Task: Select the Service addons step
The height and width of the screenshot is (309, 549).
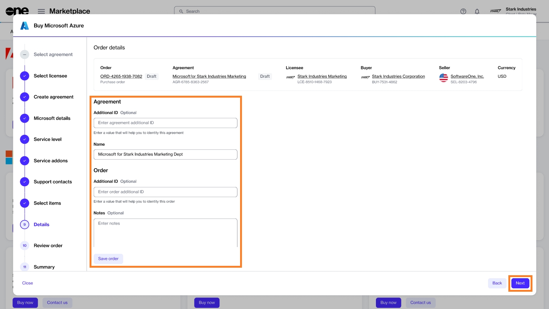Action: 51,161
